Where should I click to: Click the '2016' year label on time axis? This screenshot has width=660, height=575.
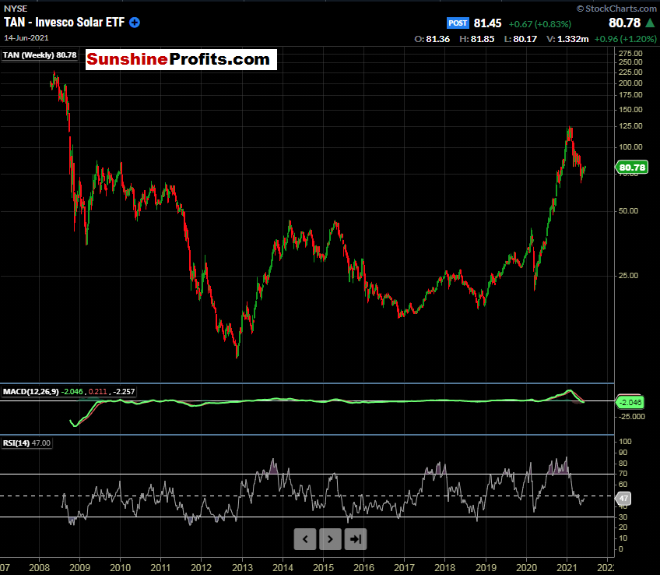coord(364,568)
